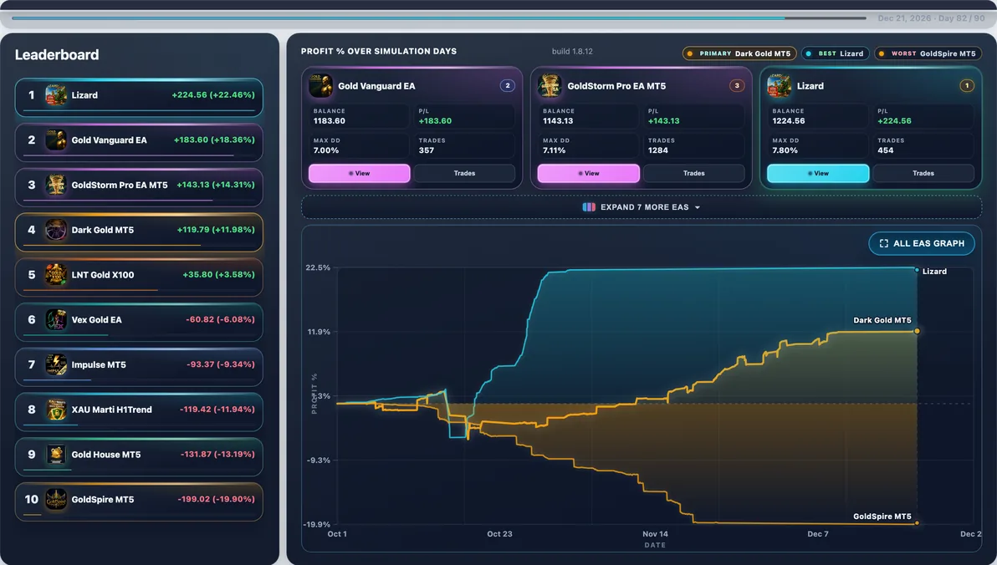Click the colored bars icon beside Expand EAs
This screenshot has height=565, width=997.
pos(589,207)
